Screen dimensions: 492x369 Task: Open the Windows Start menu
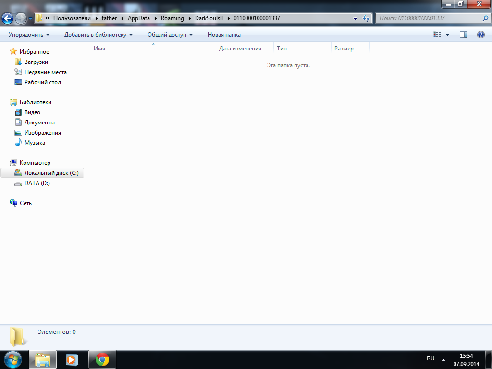click(12, 359)
